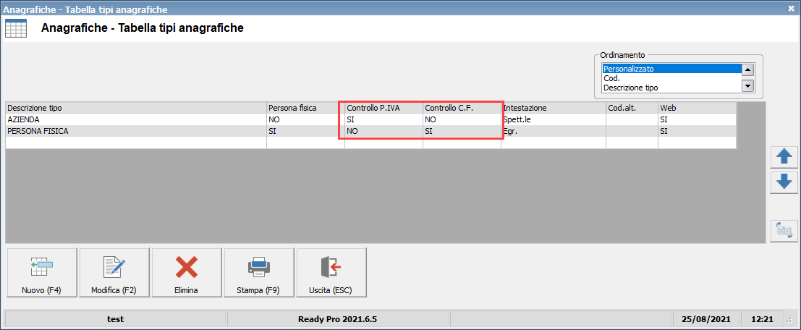
Task: Click the Spett.le intestazione cell
Action: 554,119
